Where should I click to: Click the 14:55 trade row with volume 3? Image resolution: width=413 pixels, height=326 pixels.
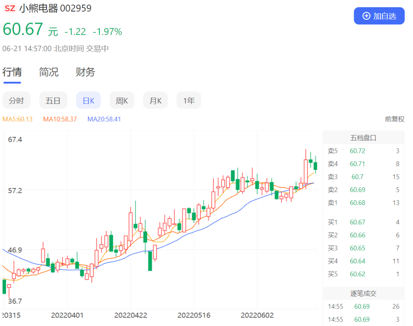pos(364,320)
